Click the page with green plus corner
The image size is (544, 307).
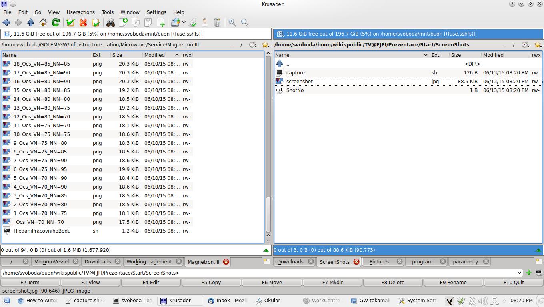pos(161,23)
